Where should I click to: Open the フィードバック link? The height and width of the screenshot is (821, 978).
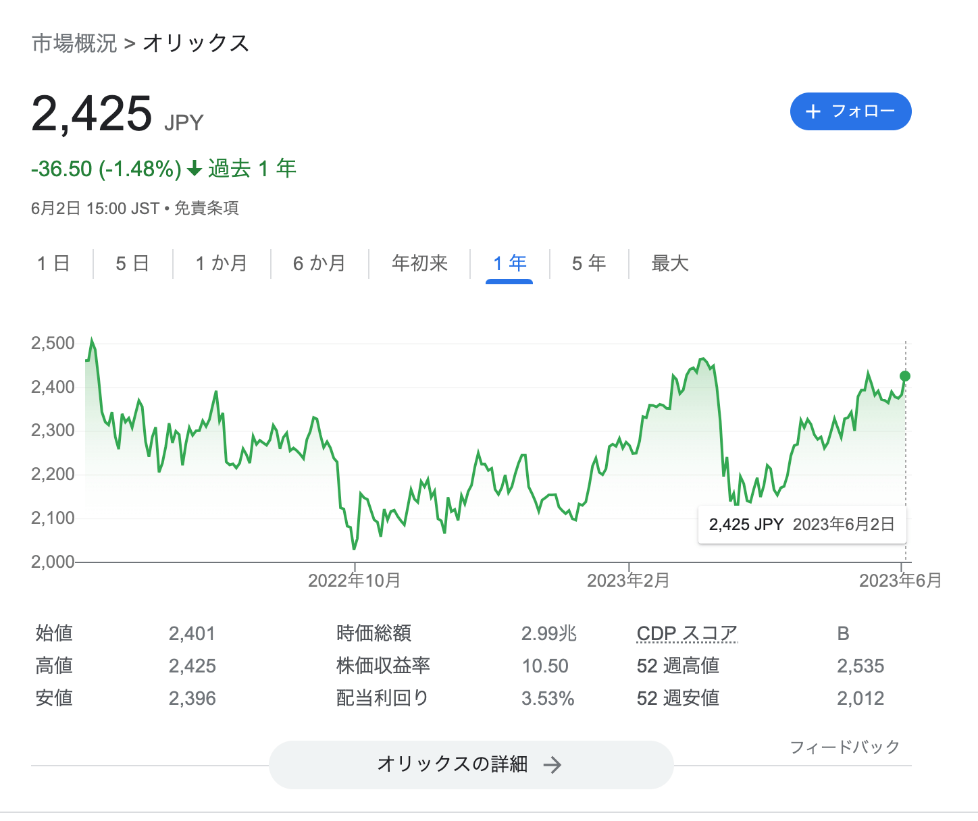coord(845,747)
